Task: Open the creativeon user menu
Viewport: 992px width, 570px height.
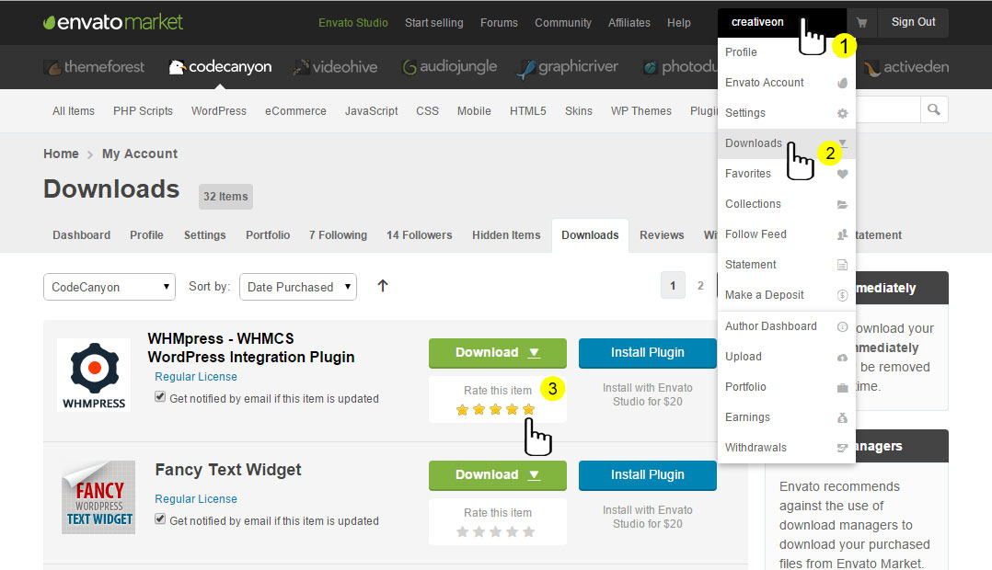Action: [x=781, y=22]
